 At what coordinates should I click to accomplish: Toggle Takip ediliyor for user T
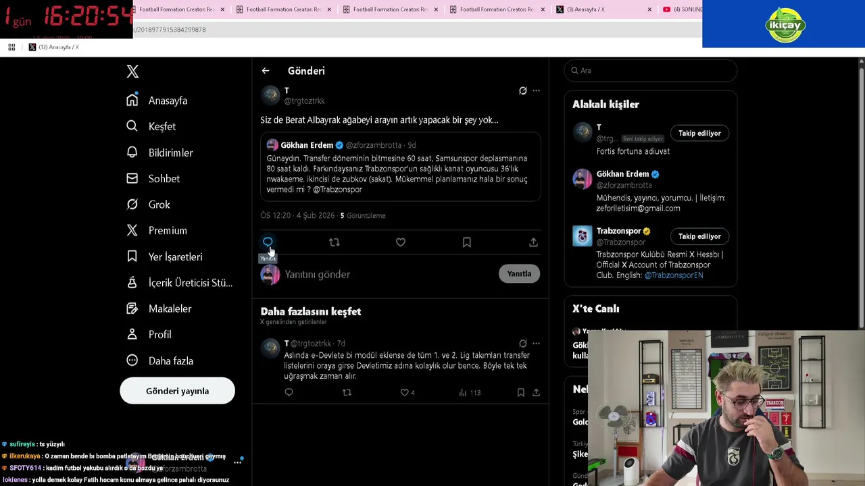click(x=699, y=133)
